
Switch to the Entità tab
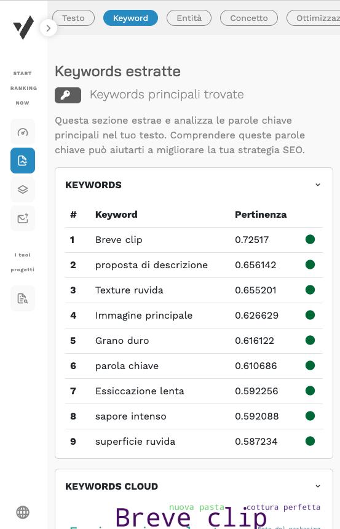(189, 18)
